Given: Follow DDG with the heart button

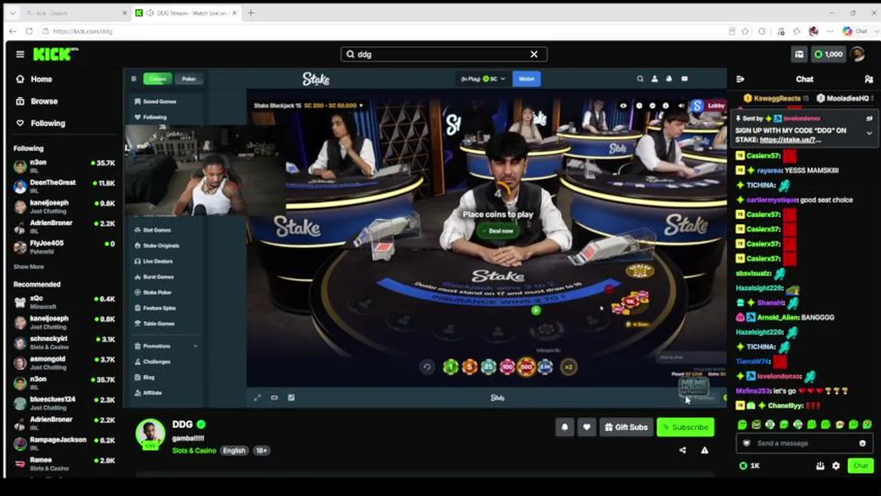Looking at the screenshot, I should [x=587, y=427].
